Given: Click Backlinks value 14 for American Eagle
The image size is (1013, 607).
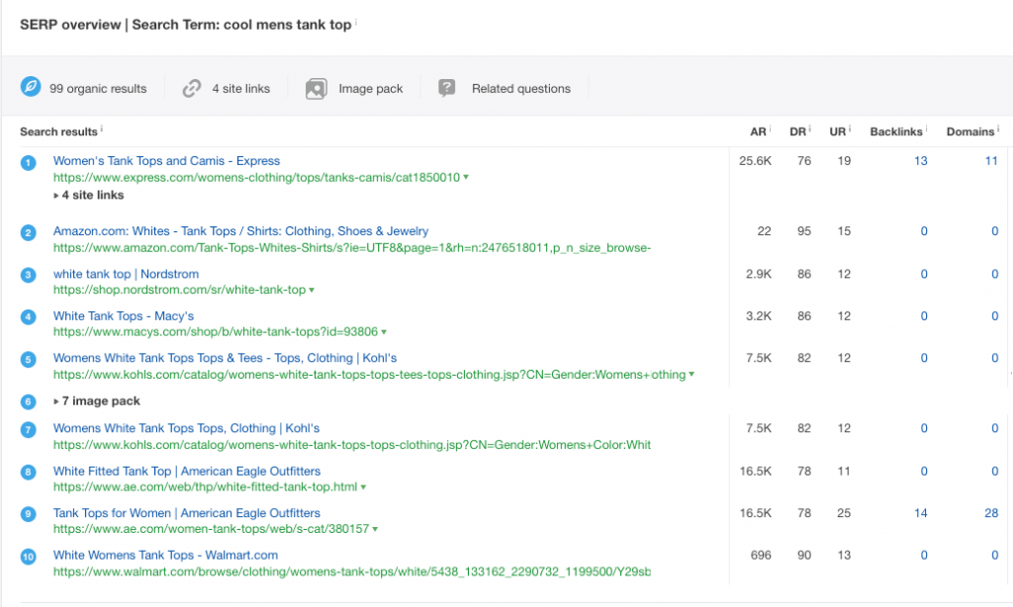Looking at the screenshot, I should point(921,513).
